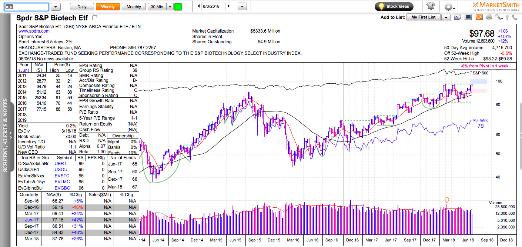Click the 50-Day Avg Volume value 4,715,700

pos(503,48)
